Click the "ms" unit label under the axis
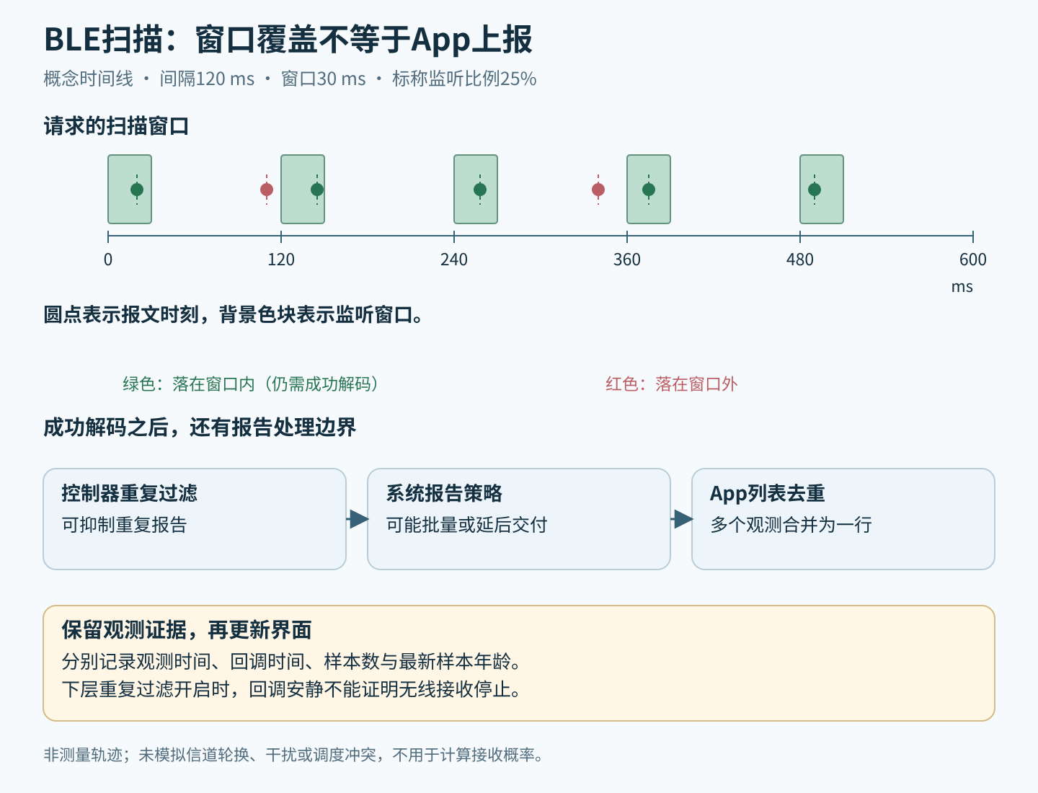 tap(962, 287)
